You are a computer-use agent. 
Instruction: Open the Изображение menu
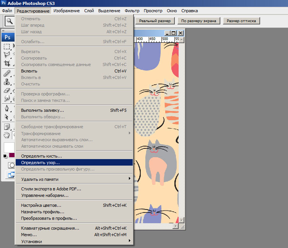pyautogui.click(x=67, y=11)
